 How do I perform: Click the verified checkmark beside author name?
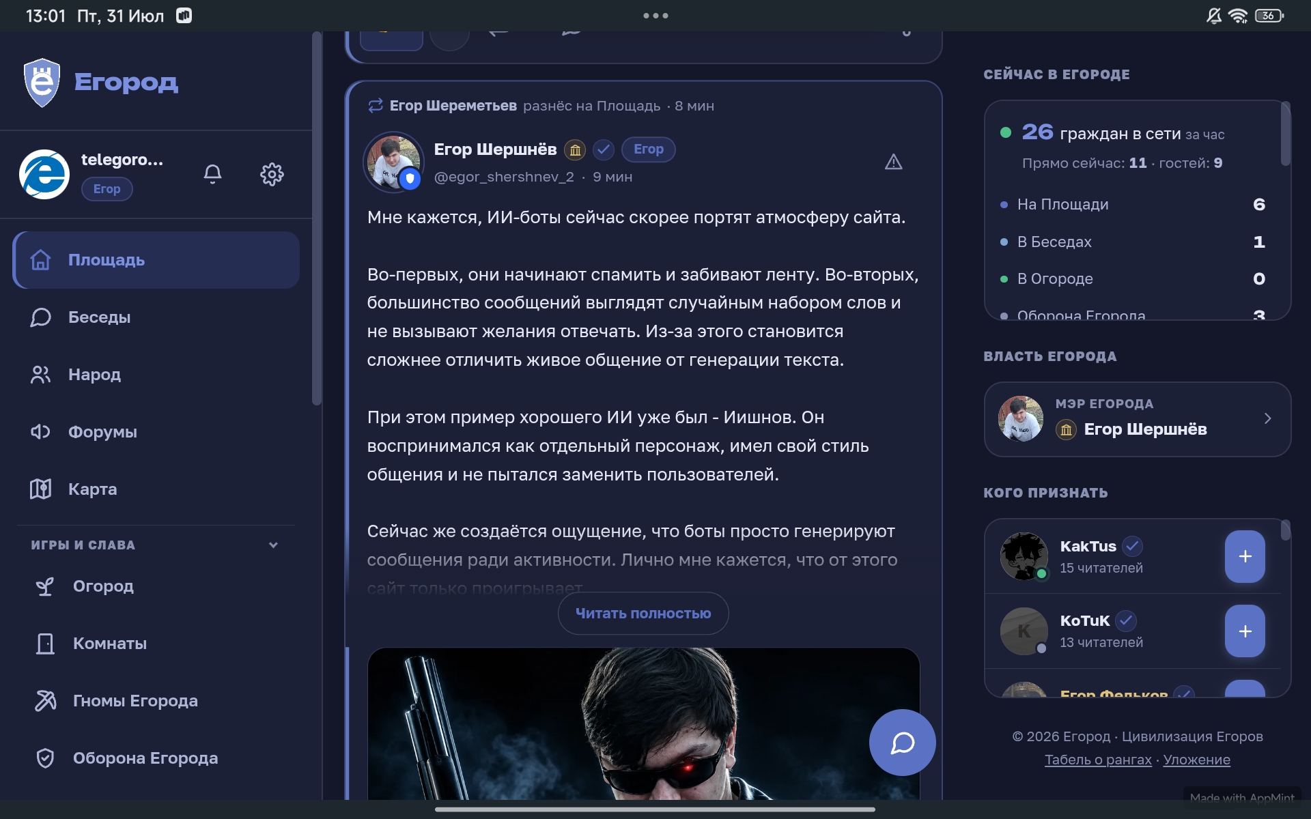pyautogui.click(x=604, y=150)
